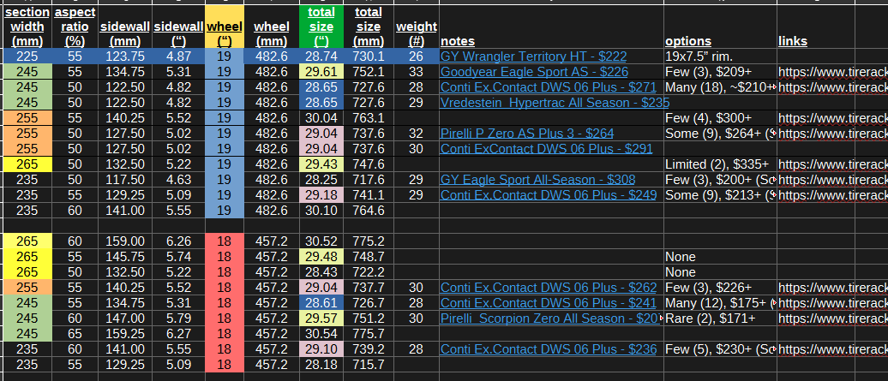Select the total size (mm) header cell
This screenshot has width=888, height=381.
(369, 27)
